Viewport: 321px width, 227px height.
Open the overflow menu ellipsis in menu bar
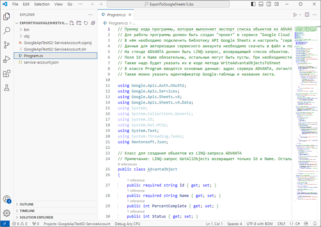coord(80,4)
